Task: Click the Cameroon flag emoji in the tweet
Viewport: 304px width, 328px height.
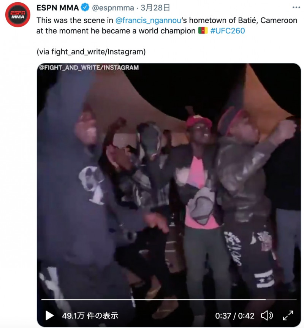Action: tap(203, 30)
